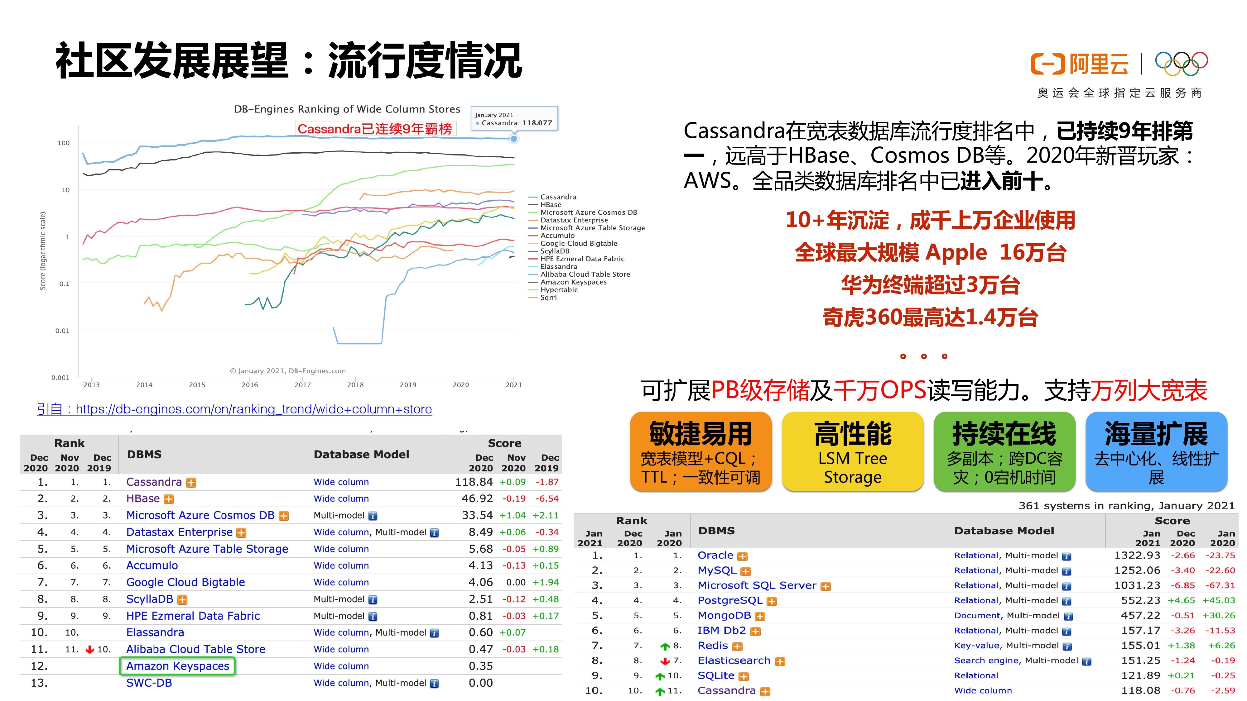Click the January 2021 Cassandra data point marker
1247x701 pixels.
click(514, 139)
